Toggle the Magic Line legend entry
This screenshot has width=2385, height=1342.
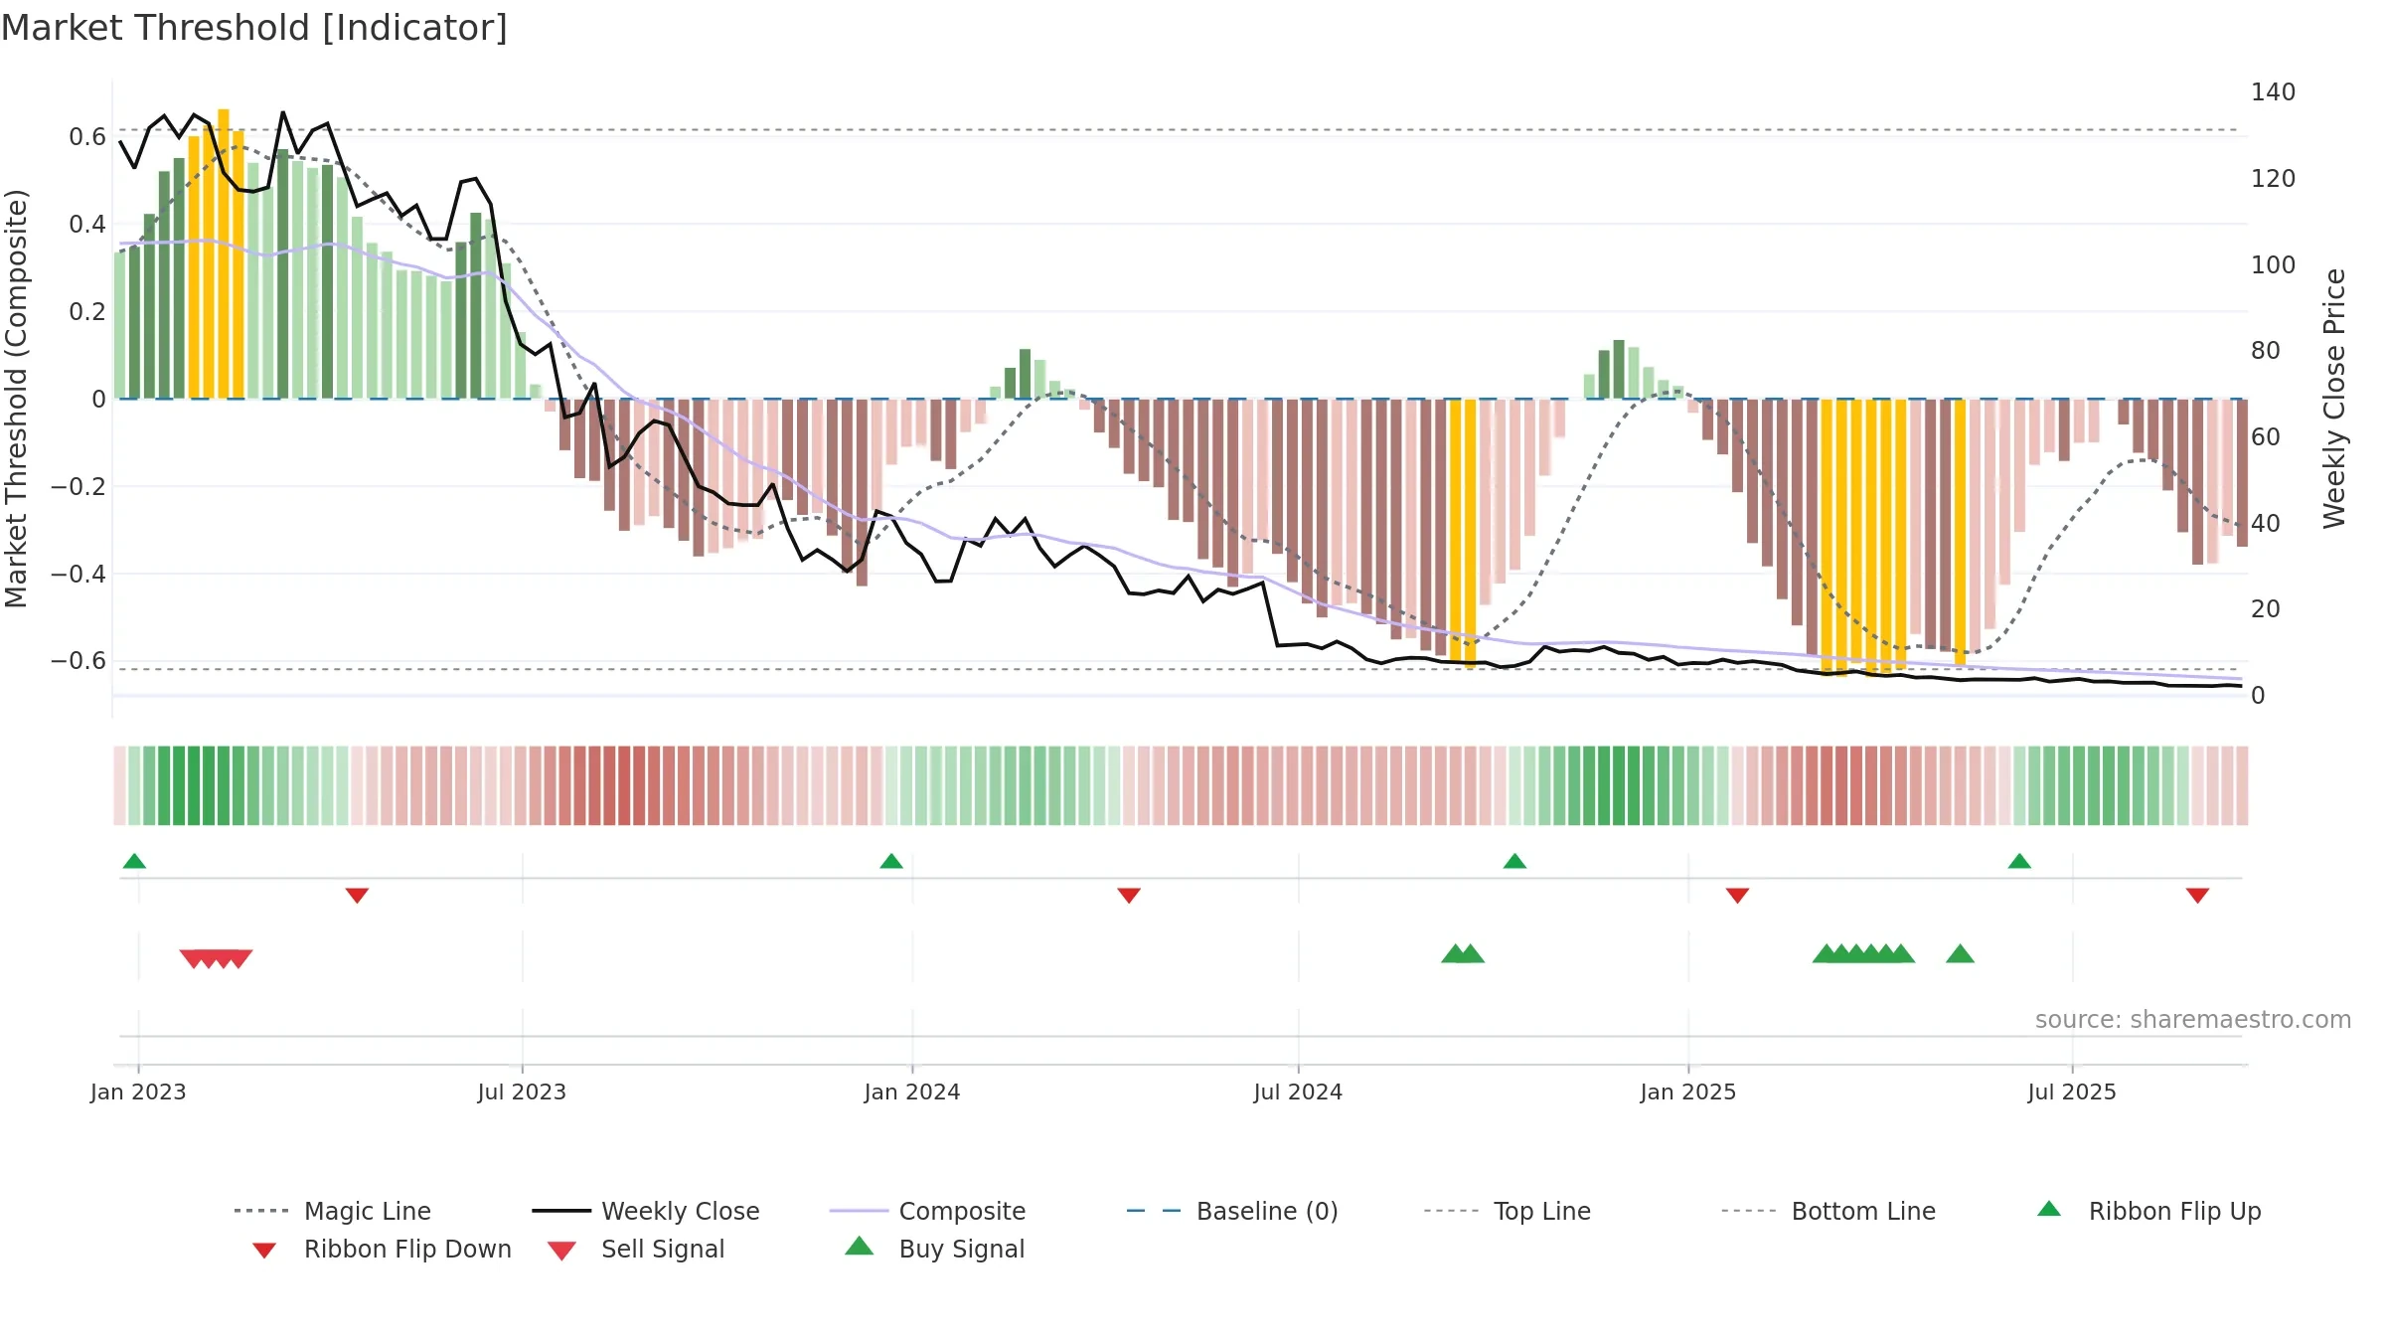[x=332, y=1211]
